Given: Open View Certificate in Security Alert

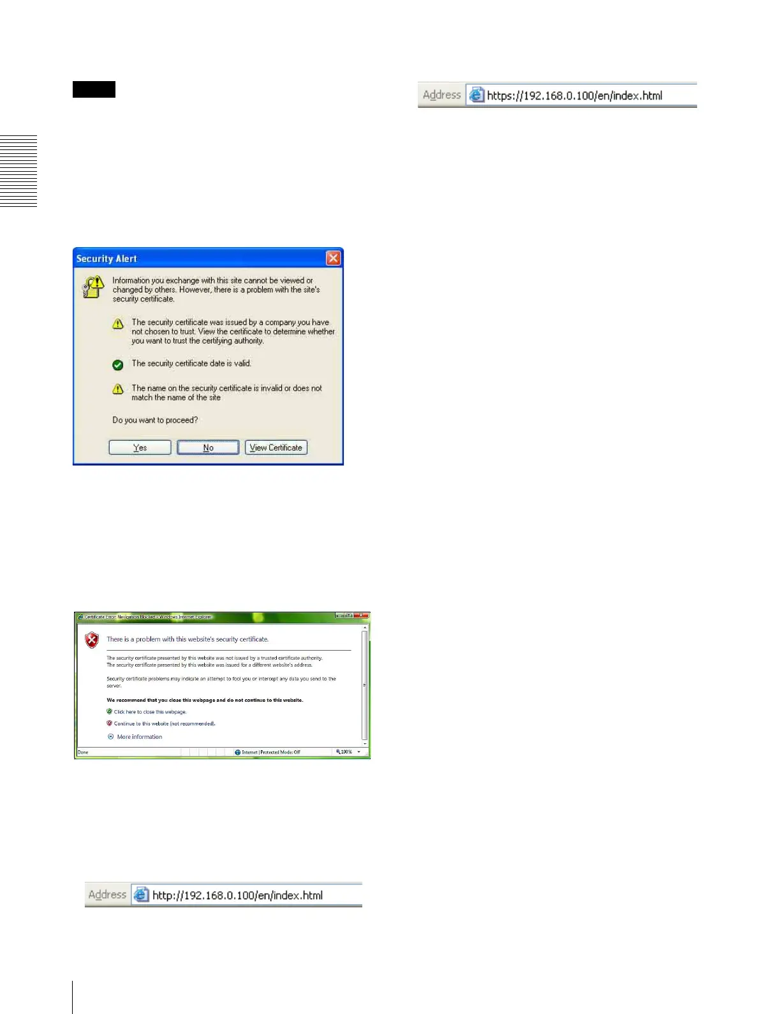Looking at the screenshot, I should [x=276, y=448].
